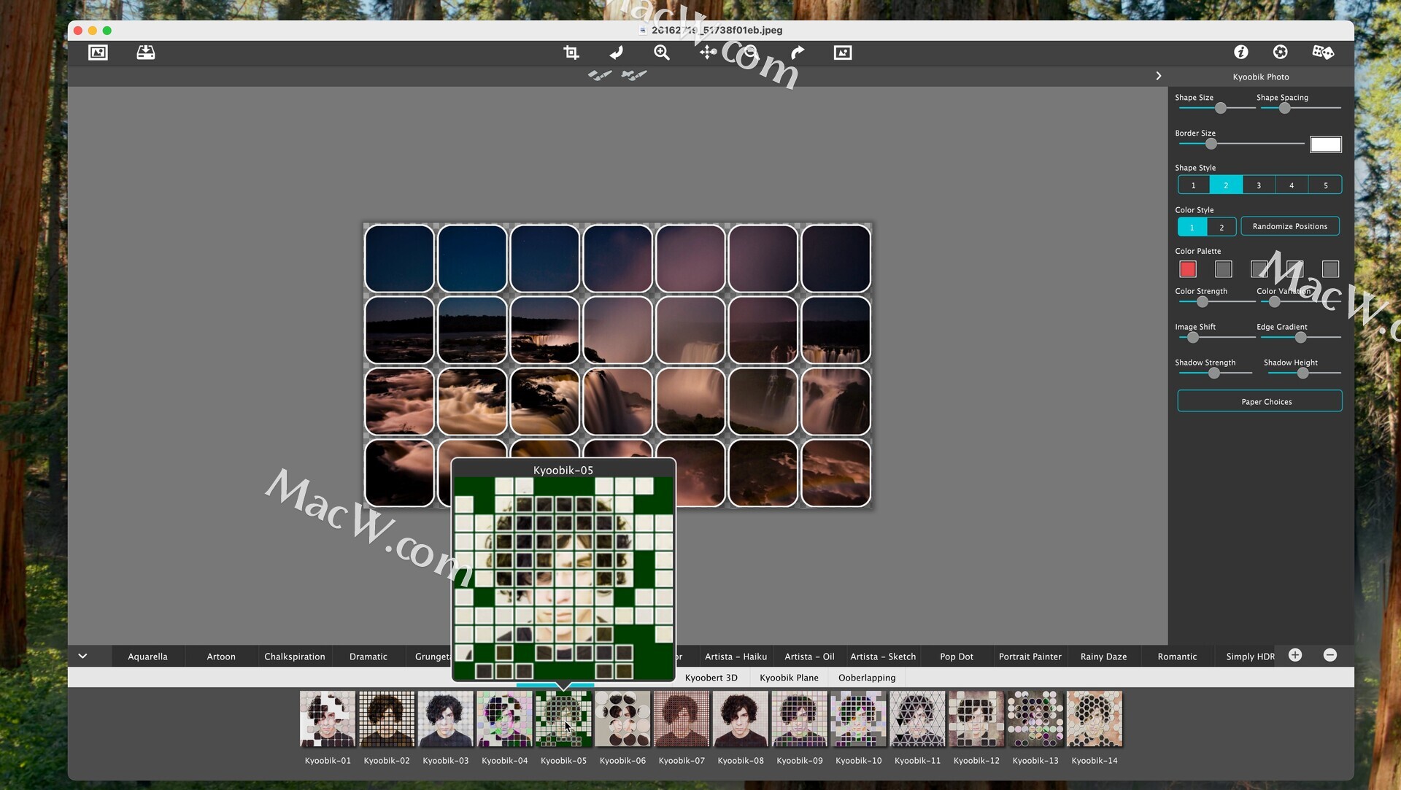Viewport: 1401px width, 790px height.
Task: Click the save image tray icon
Action: tap(146, 53)
